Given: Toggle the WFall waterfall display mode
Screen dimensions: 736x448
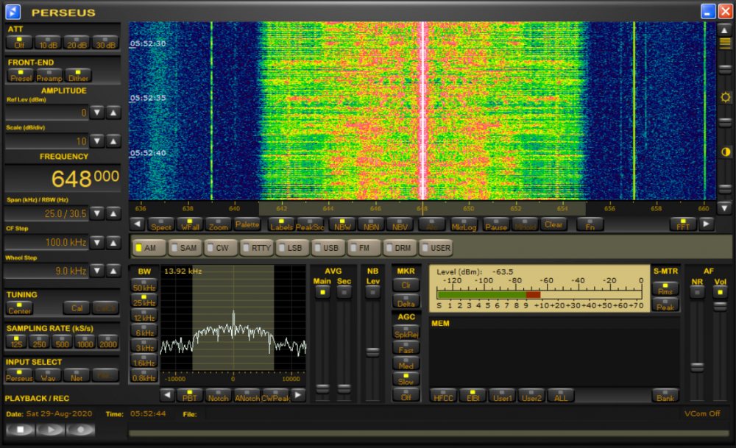Looking at the screenshot, I should click(x=190, y=225).
